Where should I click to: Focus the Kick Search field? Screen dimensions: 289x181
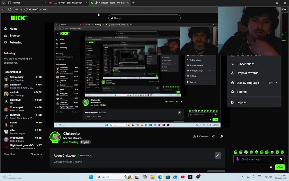[144, 18]
